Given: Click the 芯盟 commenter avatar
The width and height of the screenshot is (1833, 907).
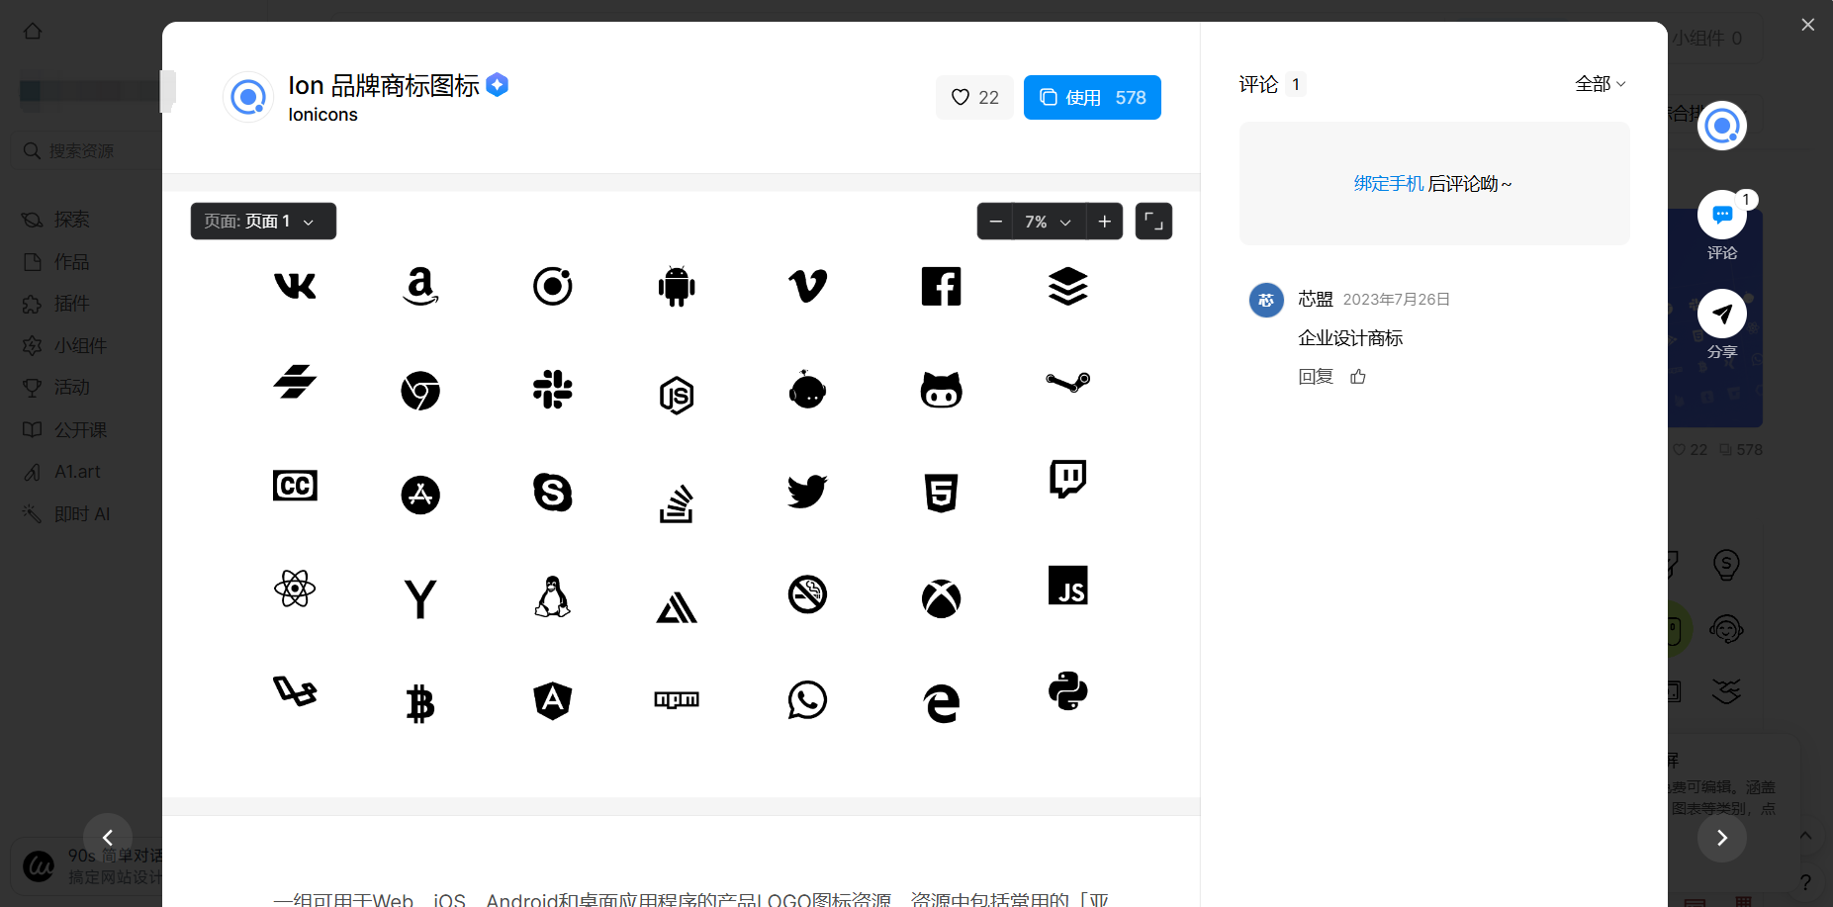Looking at the screenshot, I should click(1266, 300).
